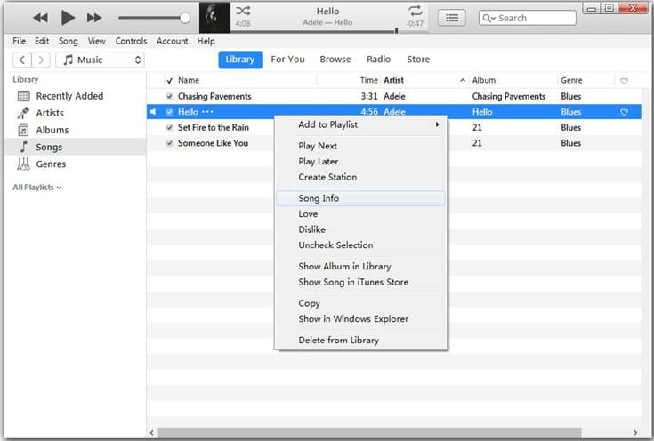Uncheck the Set Fire to the Rain checkbox
The height and width of the screenshot is (441, 654).
[x=170, y=128]
